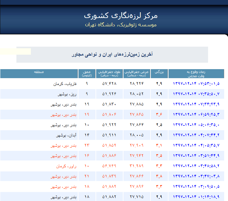Screen dimensions: 228x201
Task: Click the longitude value ۵۱.۸۳۹
Action: 109,176
